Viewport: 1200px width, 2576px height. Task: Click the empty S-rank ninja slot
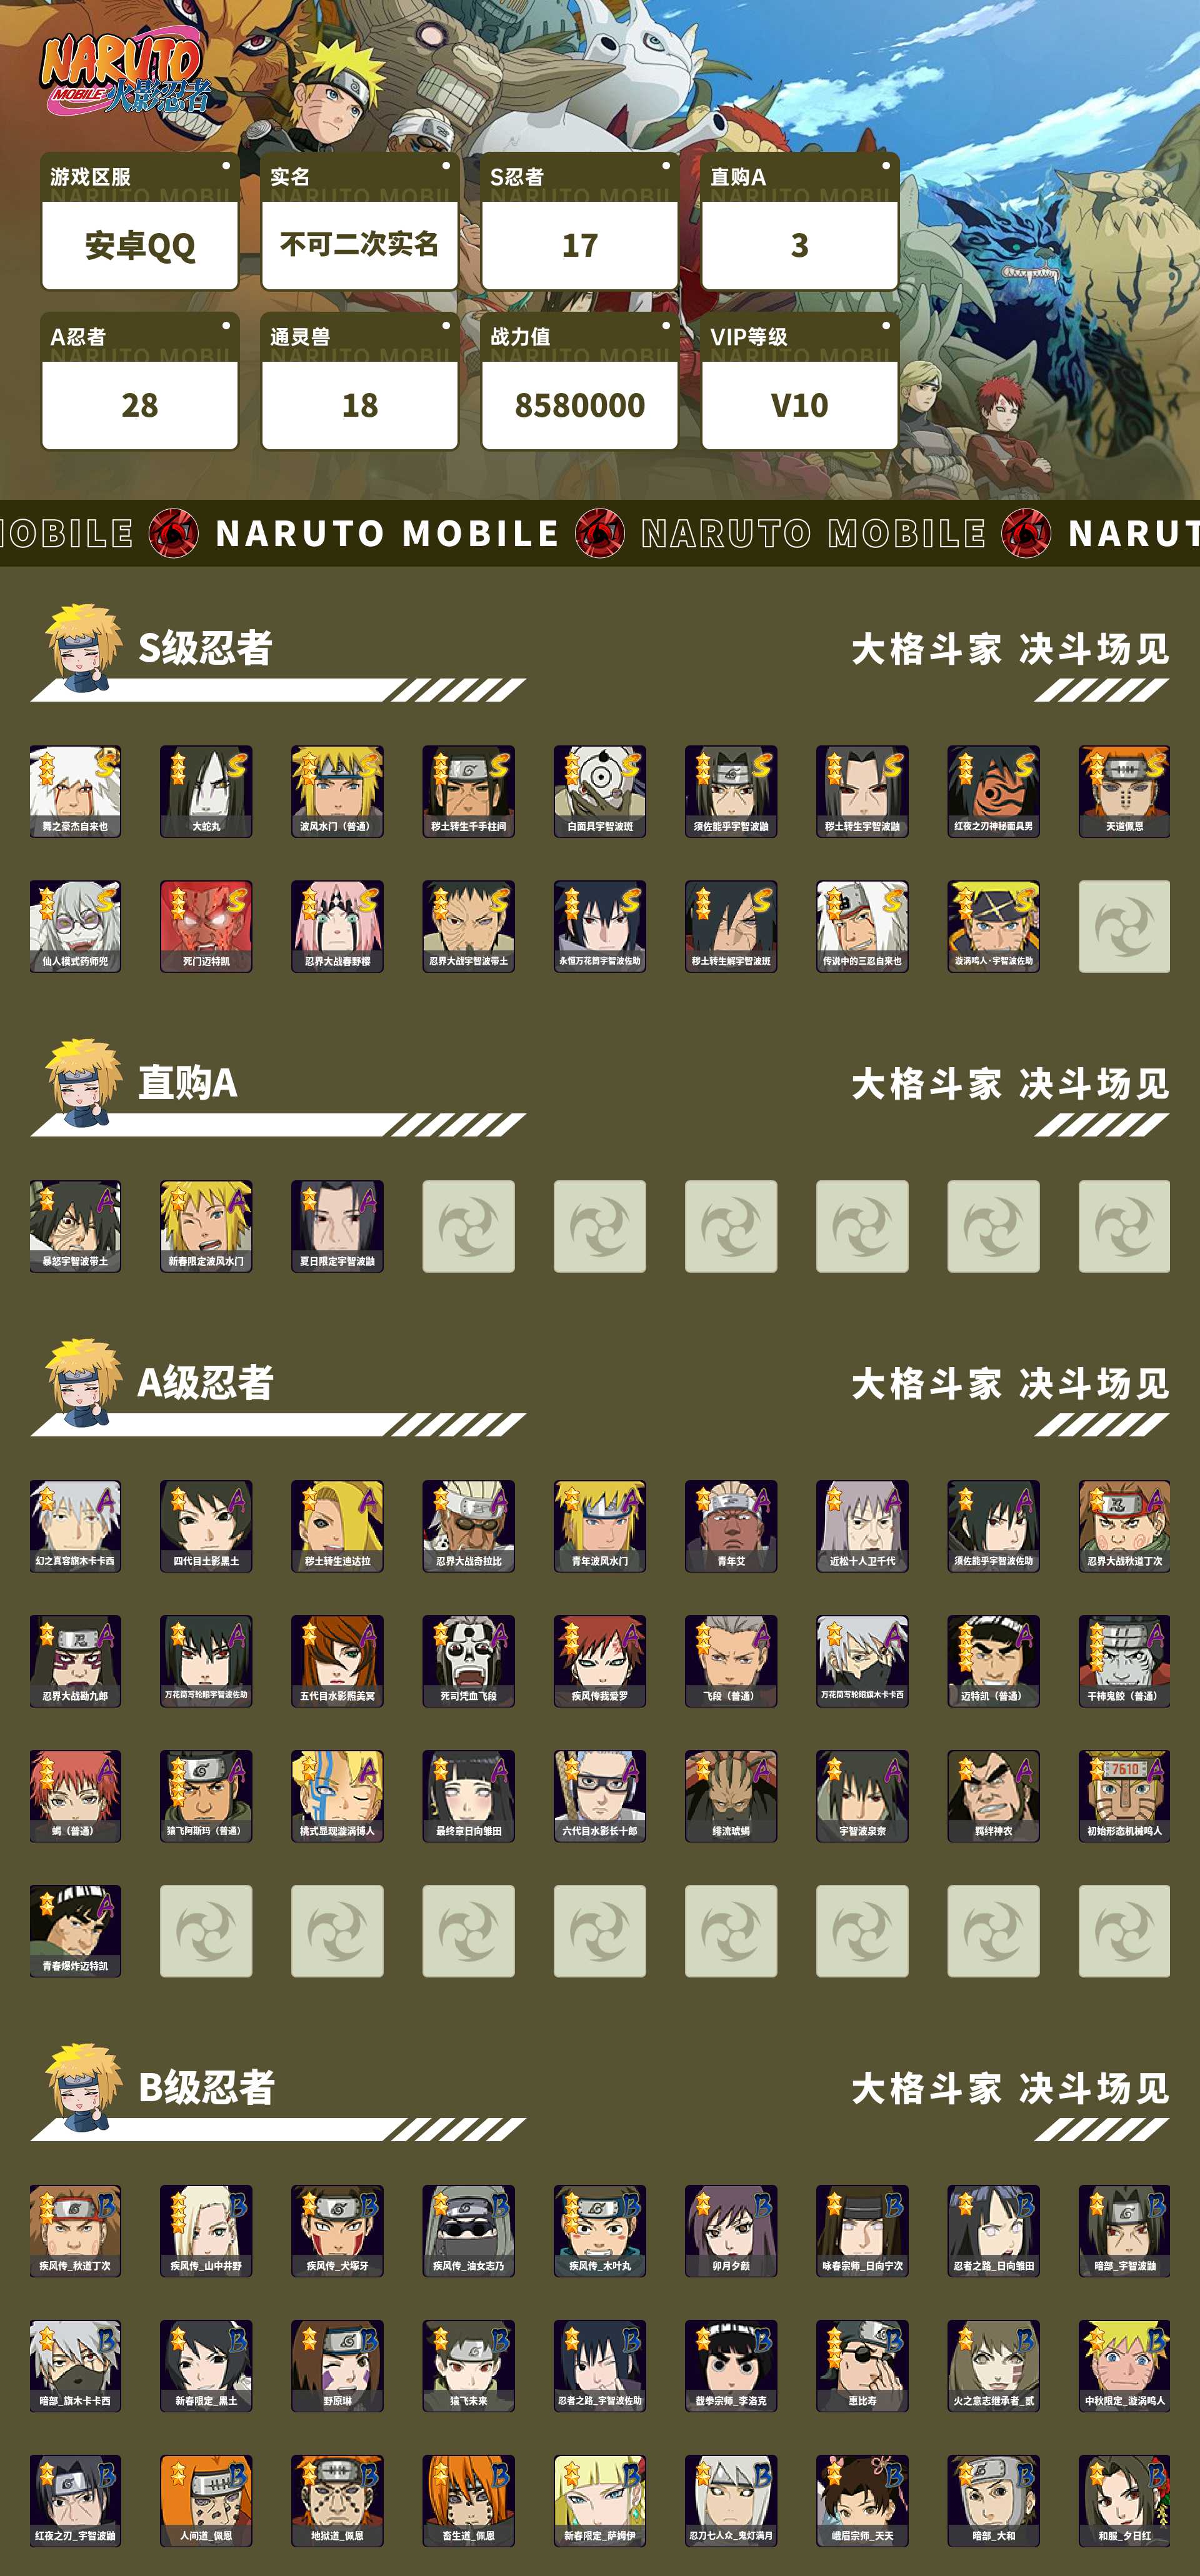(x=1124, y=926)
